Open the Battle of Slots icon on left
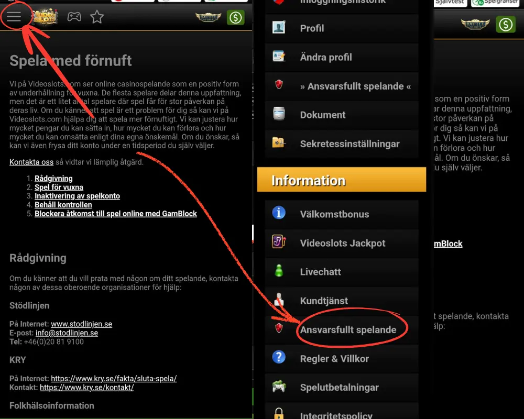The image size is (524, 419). point(208,17)
